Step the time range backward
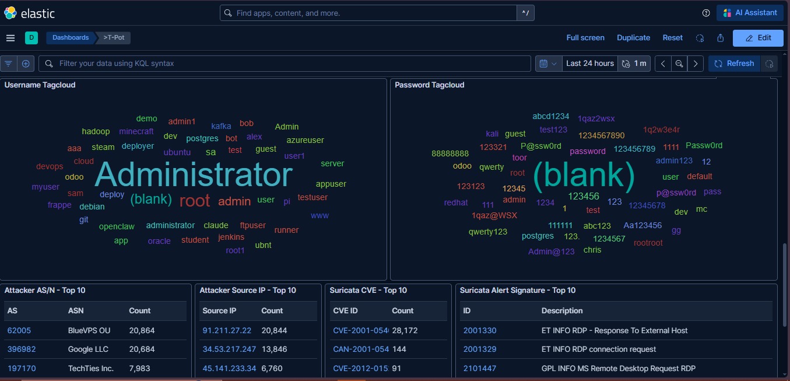This screenshot has height=381, width=790. pos(663,64)
